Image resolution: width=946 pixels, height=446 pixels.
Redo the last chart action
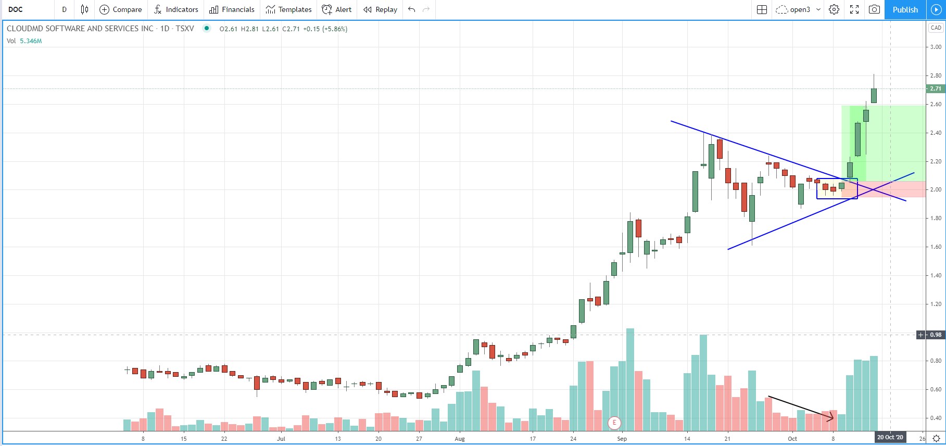point(426,9)
